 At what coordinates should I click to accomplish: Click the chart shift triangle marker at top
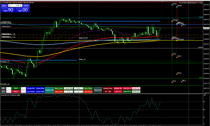(x=162, y=2)
